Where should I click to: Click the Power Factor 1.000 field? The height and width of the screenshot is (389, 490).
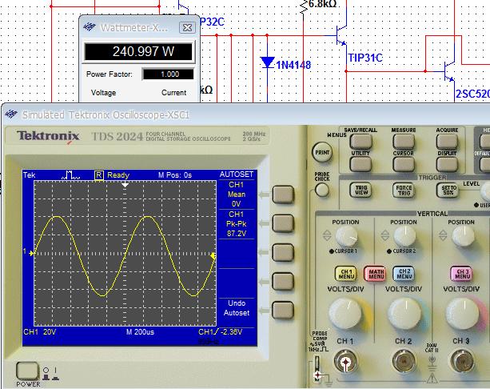(x=168, y=74)
